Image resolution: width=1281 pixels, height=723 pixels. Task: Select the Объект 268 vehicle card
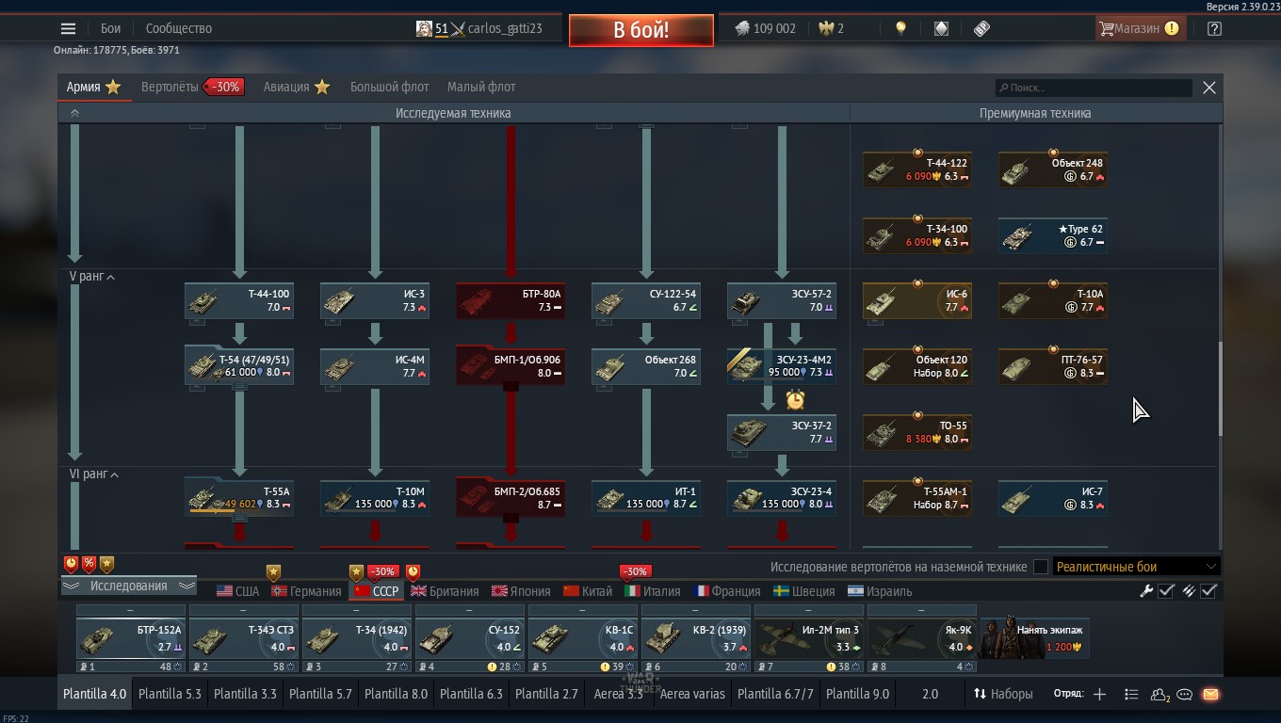(646, 367)
